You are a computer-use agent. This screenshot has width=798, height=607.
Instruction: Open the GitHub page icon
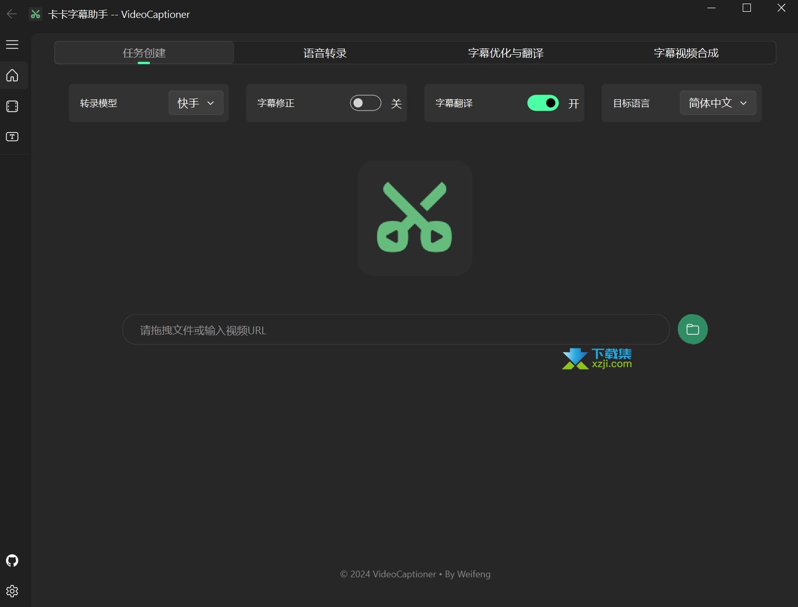click(12, 560)
